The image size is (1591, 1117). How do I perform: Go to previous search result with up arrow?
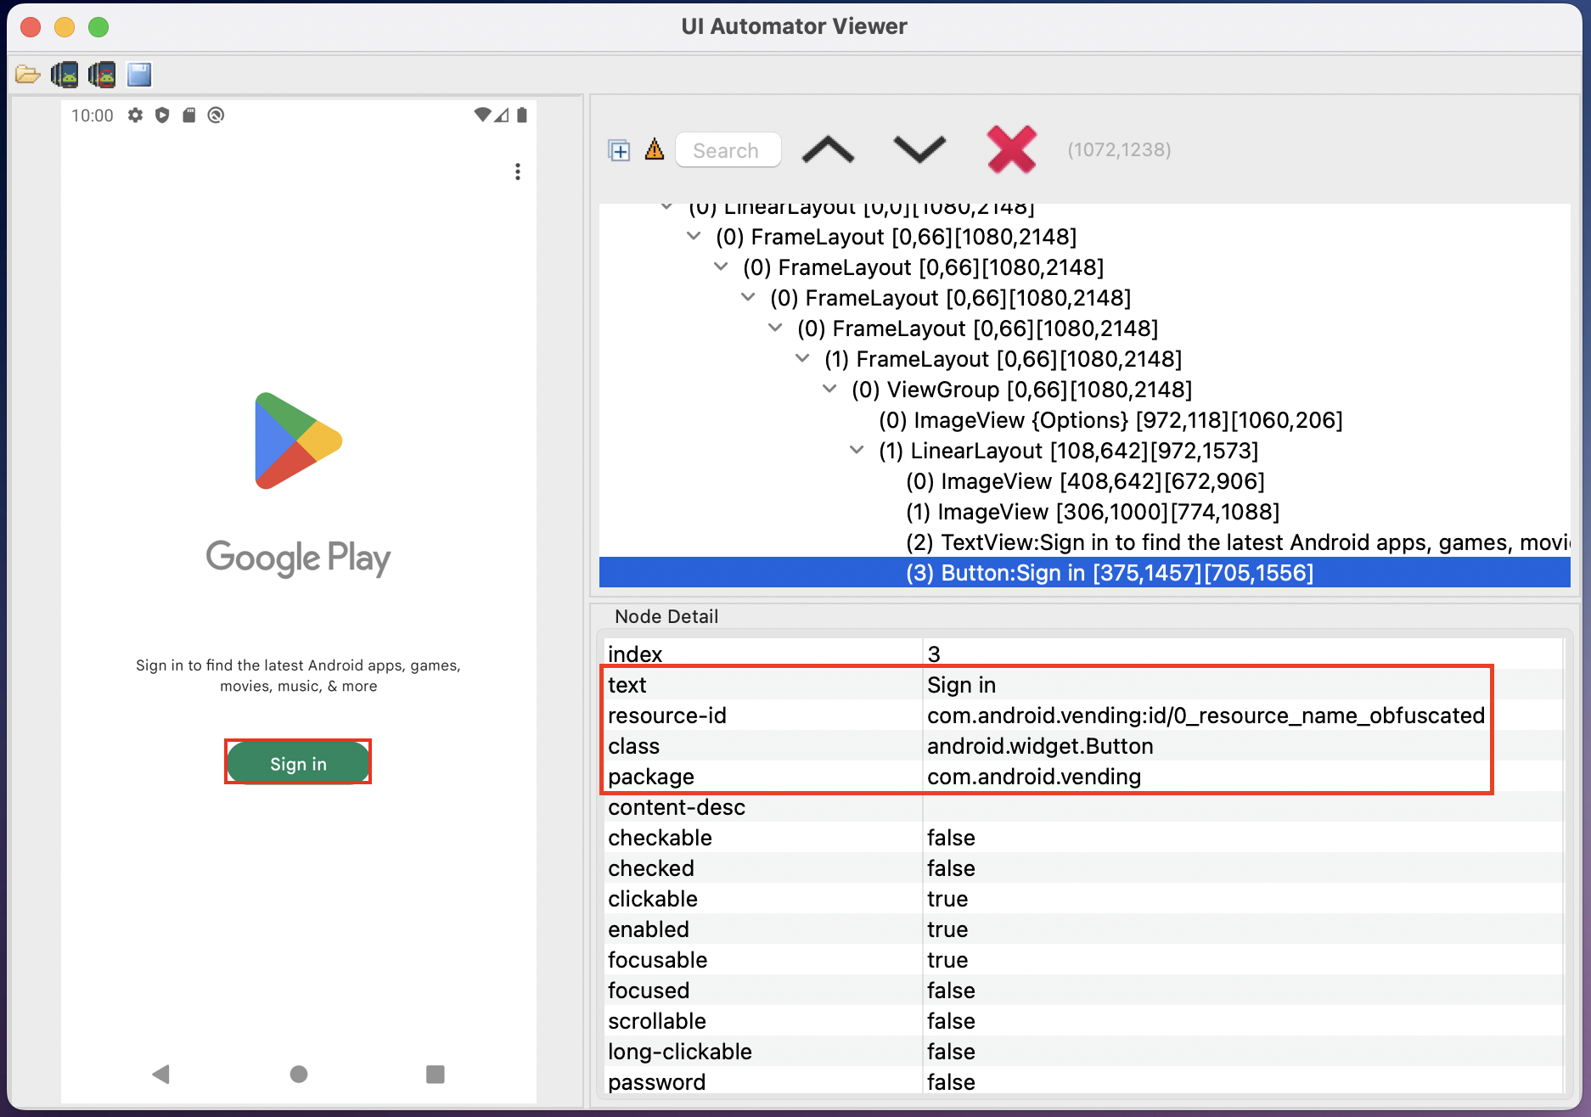(828, 149)
